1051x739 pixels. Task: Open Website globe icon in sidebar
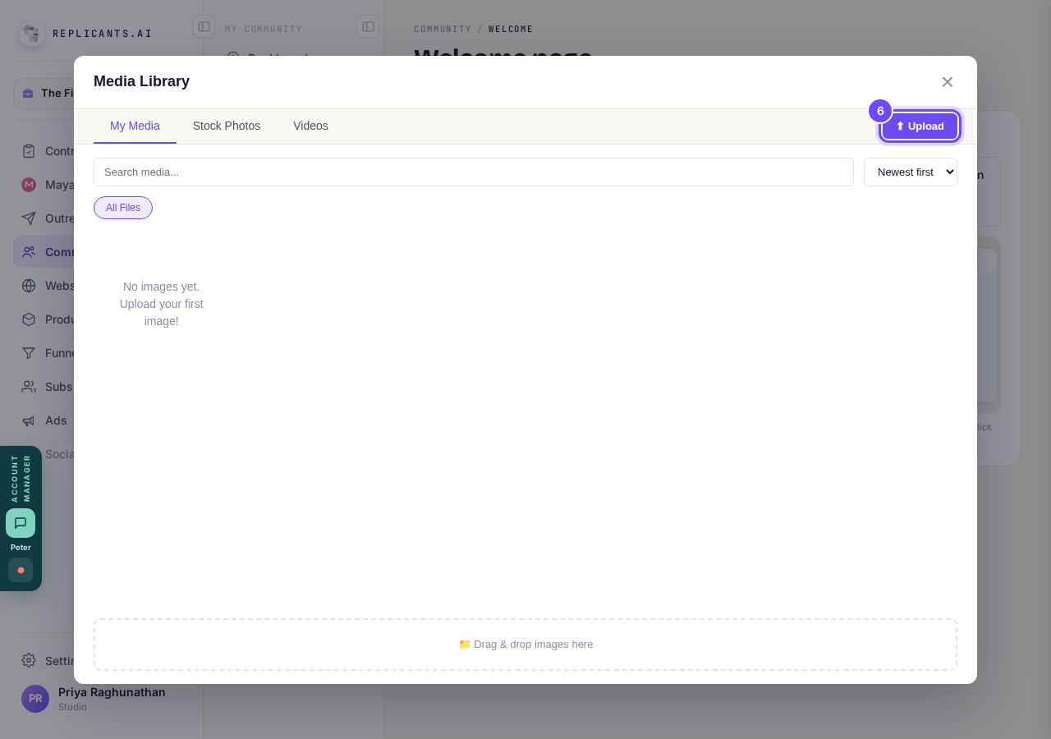tap(29, 286)
